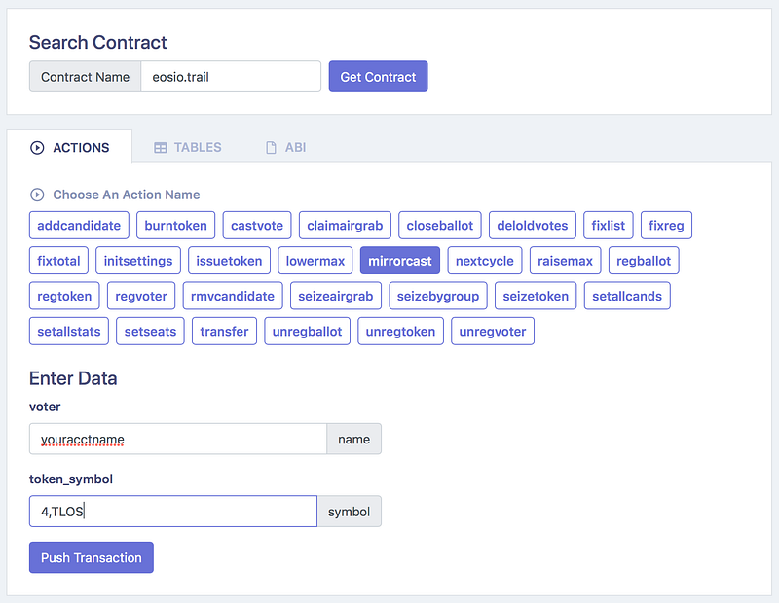
Task: Click the voter name input field
Action: pos(178,439)
